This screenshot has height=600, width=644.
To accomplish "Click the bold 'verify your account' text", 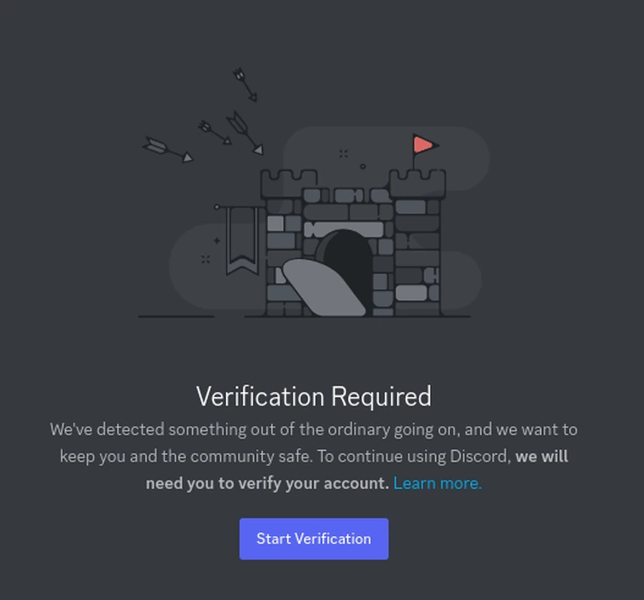I will [313, 483].
